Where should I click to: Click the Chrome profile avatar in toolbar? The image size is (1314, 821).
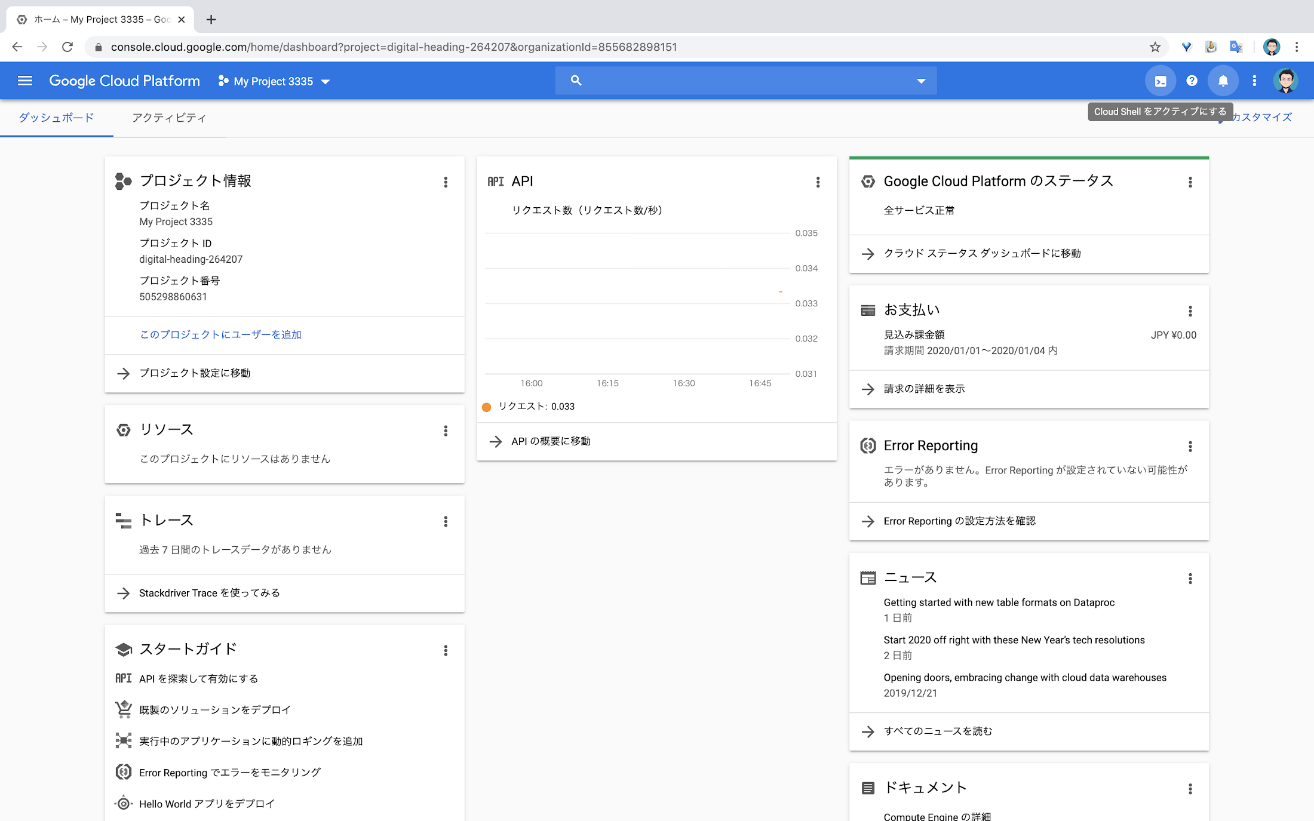pos(1272,47)
